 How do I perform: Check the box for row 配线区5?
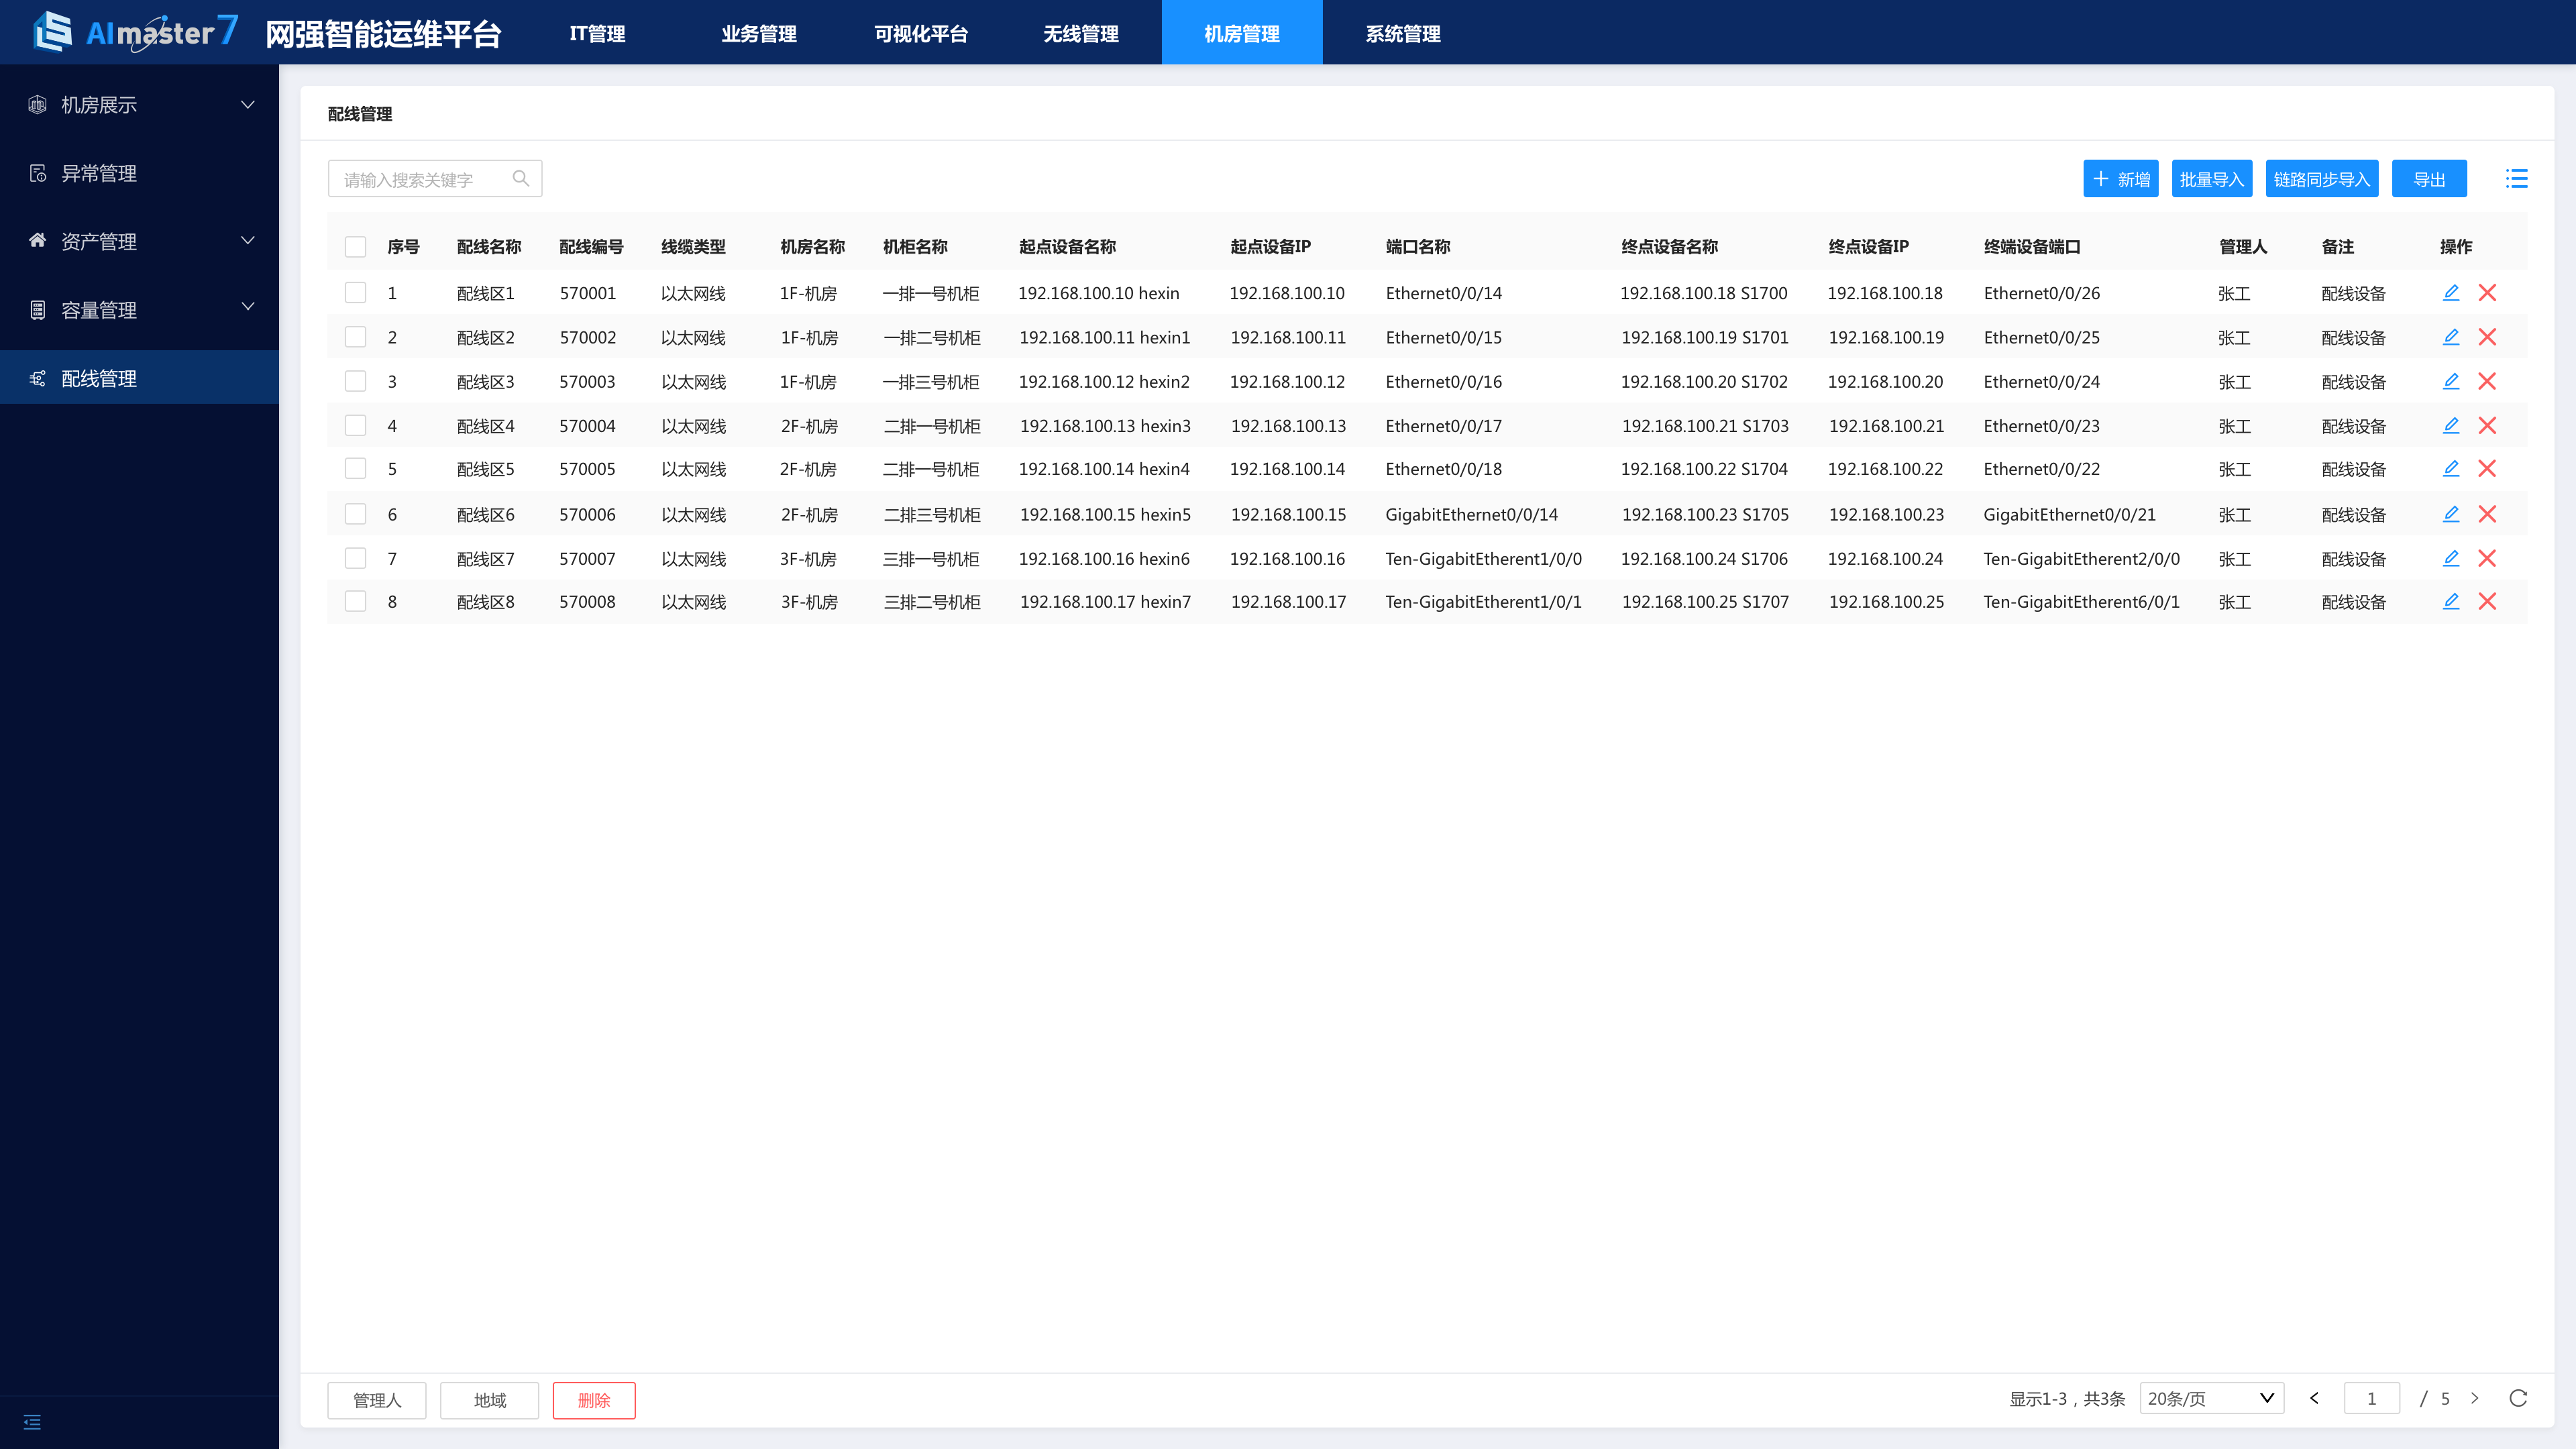coord(355,468)
